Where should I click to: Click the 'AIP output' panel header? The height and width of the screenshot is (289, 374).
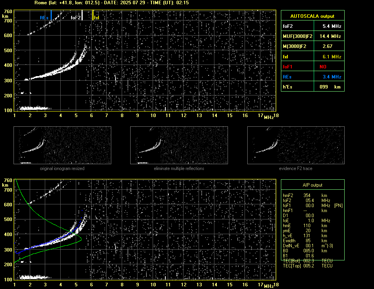coord(313,185)
